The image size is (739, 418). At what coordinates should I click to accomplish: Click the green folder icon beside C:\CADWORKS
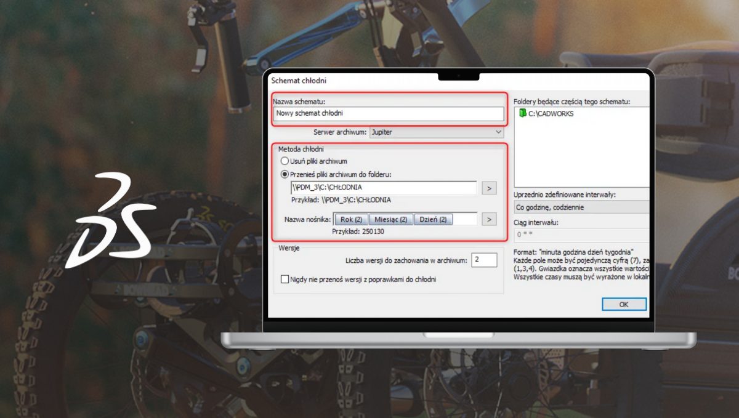(522, 113)
